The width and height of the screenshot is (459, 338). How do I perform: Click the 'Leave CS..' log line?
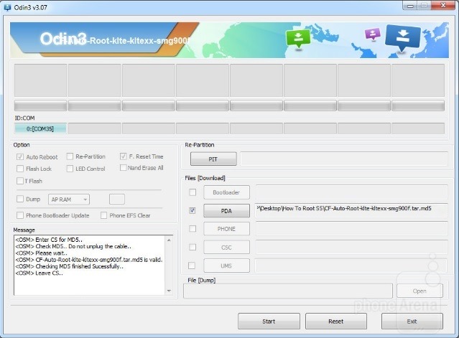(x=39, y=273)
